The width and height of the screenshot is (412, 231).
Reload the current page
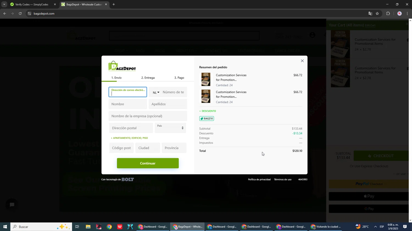point(20,13)
